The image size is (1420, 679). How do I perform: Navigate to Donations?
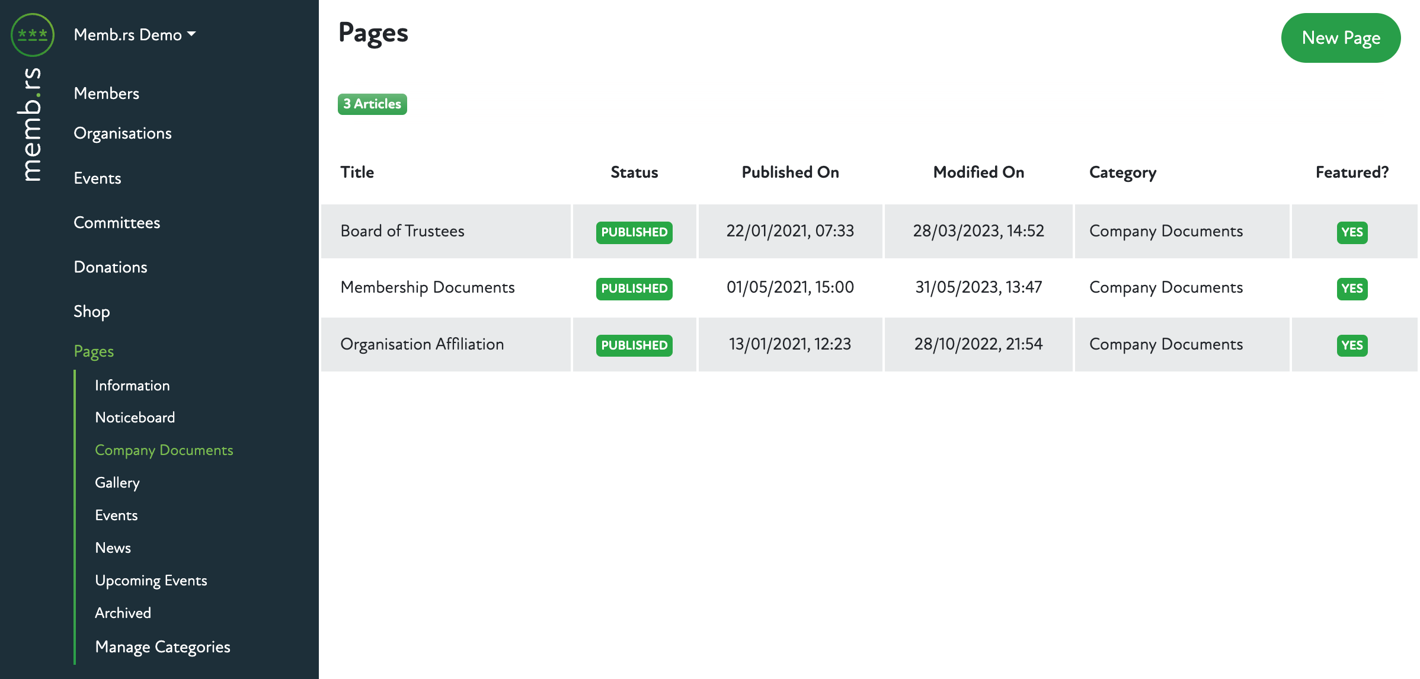(x=110, y=267)
